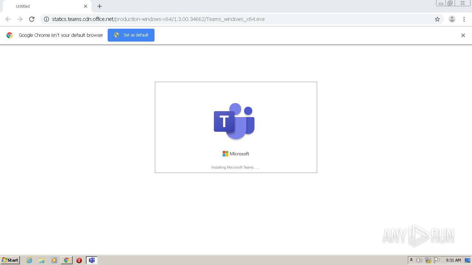
Task: Close the Chrome window
Action: (x=462, y=3)
